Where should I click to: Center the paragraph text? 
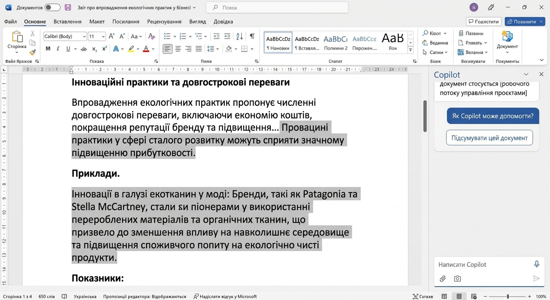tap(178, 49)
